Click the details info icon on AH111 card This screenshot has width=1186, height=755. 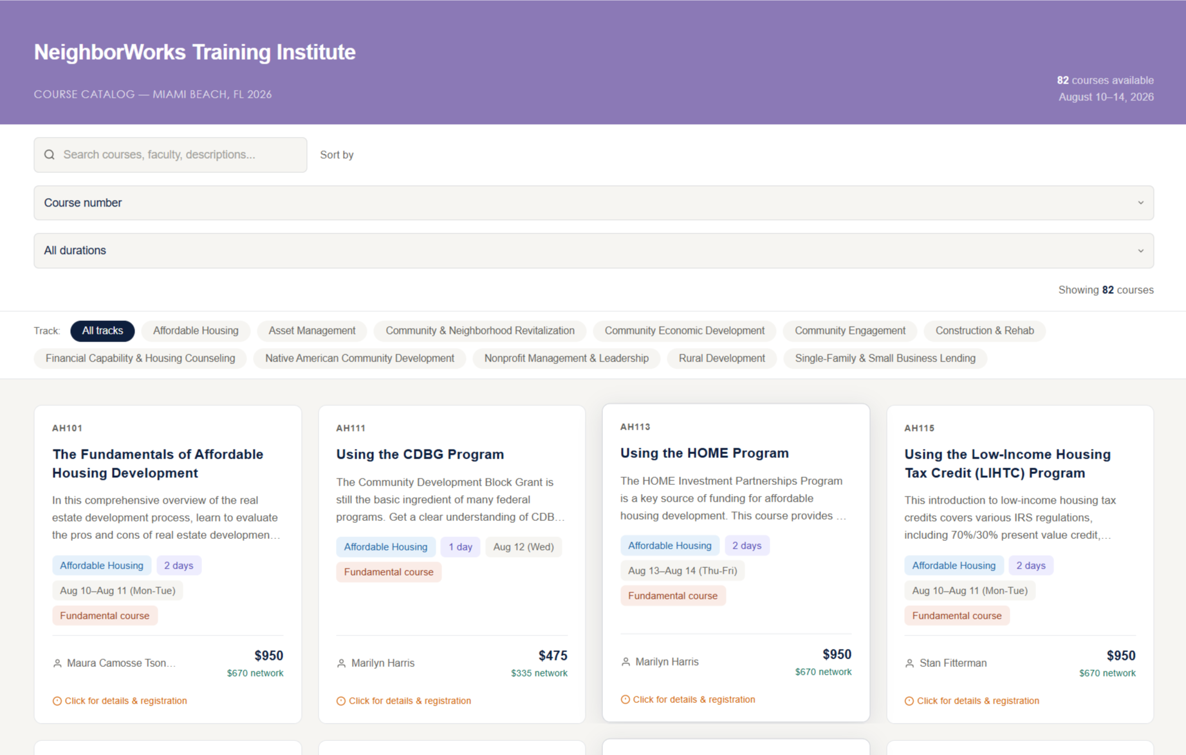point(341,701)
